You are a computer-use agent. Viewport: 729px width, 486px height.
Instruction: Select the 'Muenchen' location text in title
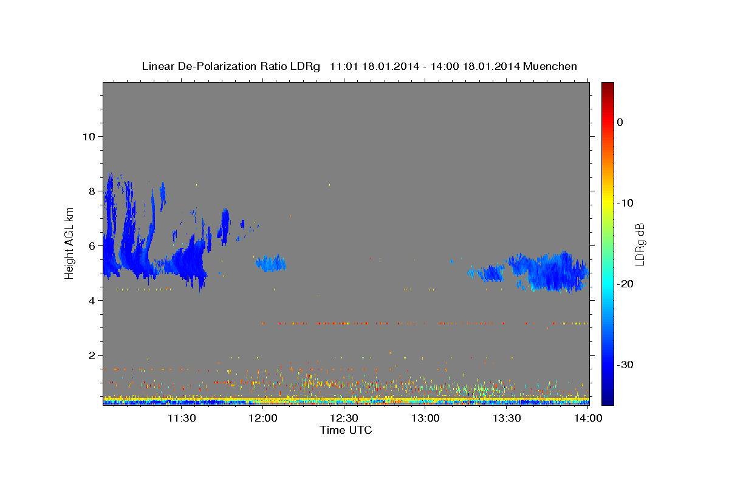pyautogui.click(x=550, y=66)
